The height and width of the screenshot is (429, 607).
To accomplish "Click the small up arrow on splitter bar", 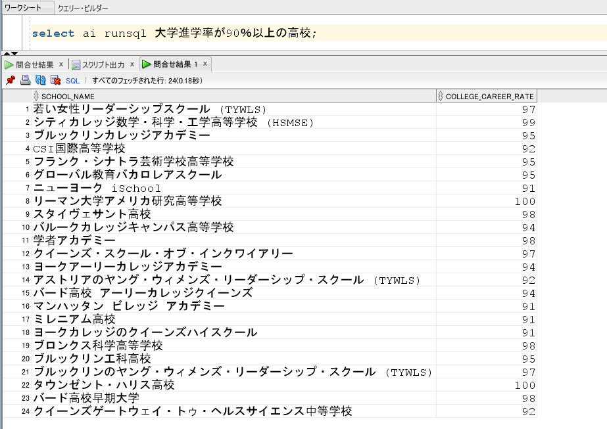I will pos(6,54).
